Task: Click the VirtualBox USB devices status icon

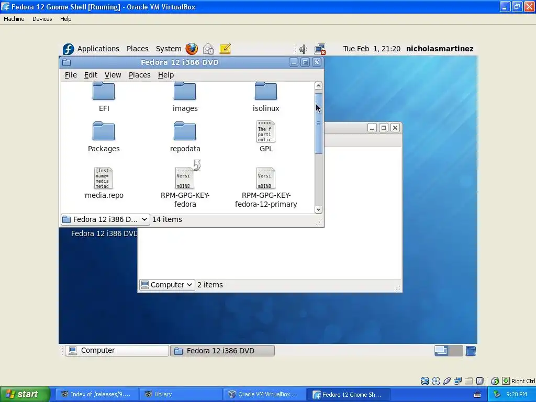Action: click(x=447, y=381)
